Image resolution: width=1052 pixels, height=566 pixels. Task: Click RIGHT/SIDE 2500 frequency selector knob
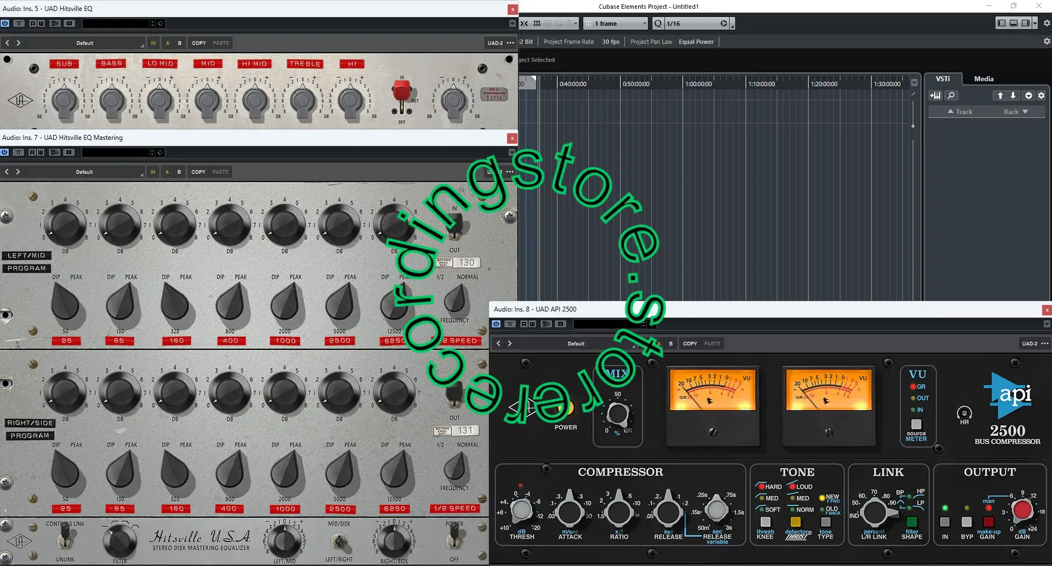tap(340, 472)
